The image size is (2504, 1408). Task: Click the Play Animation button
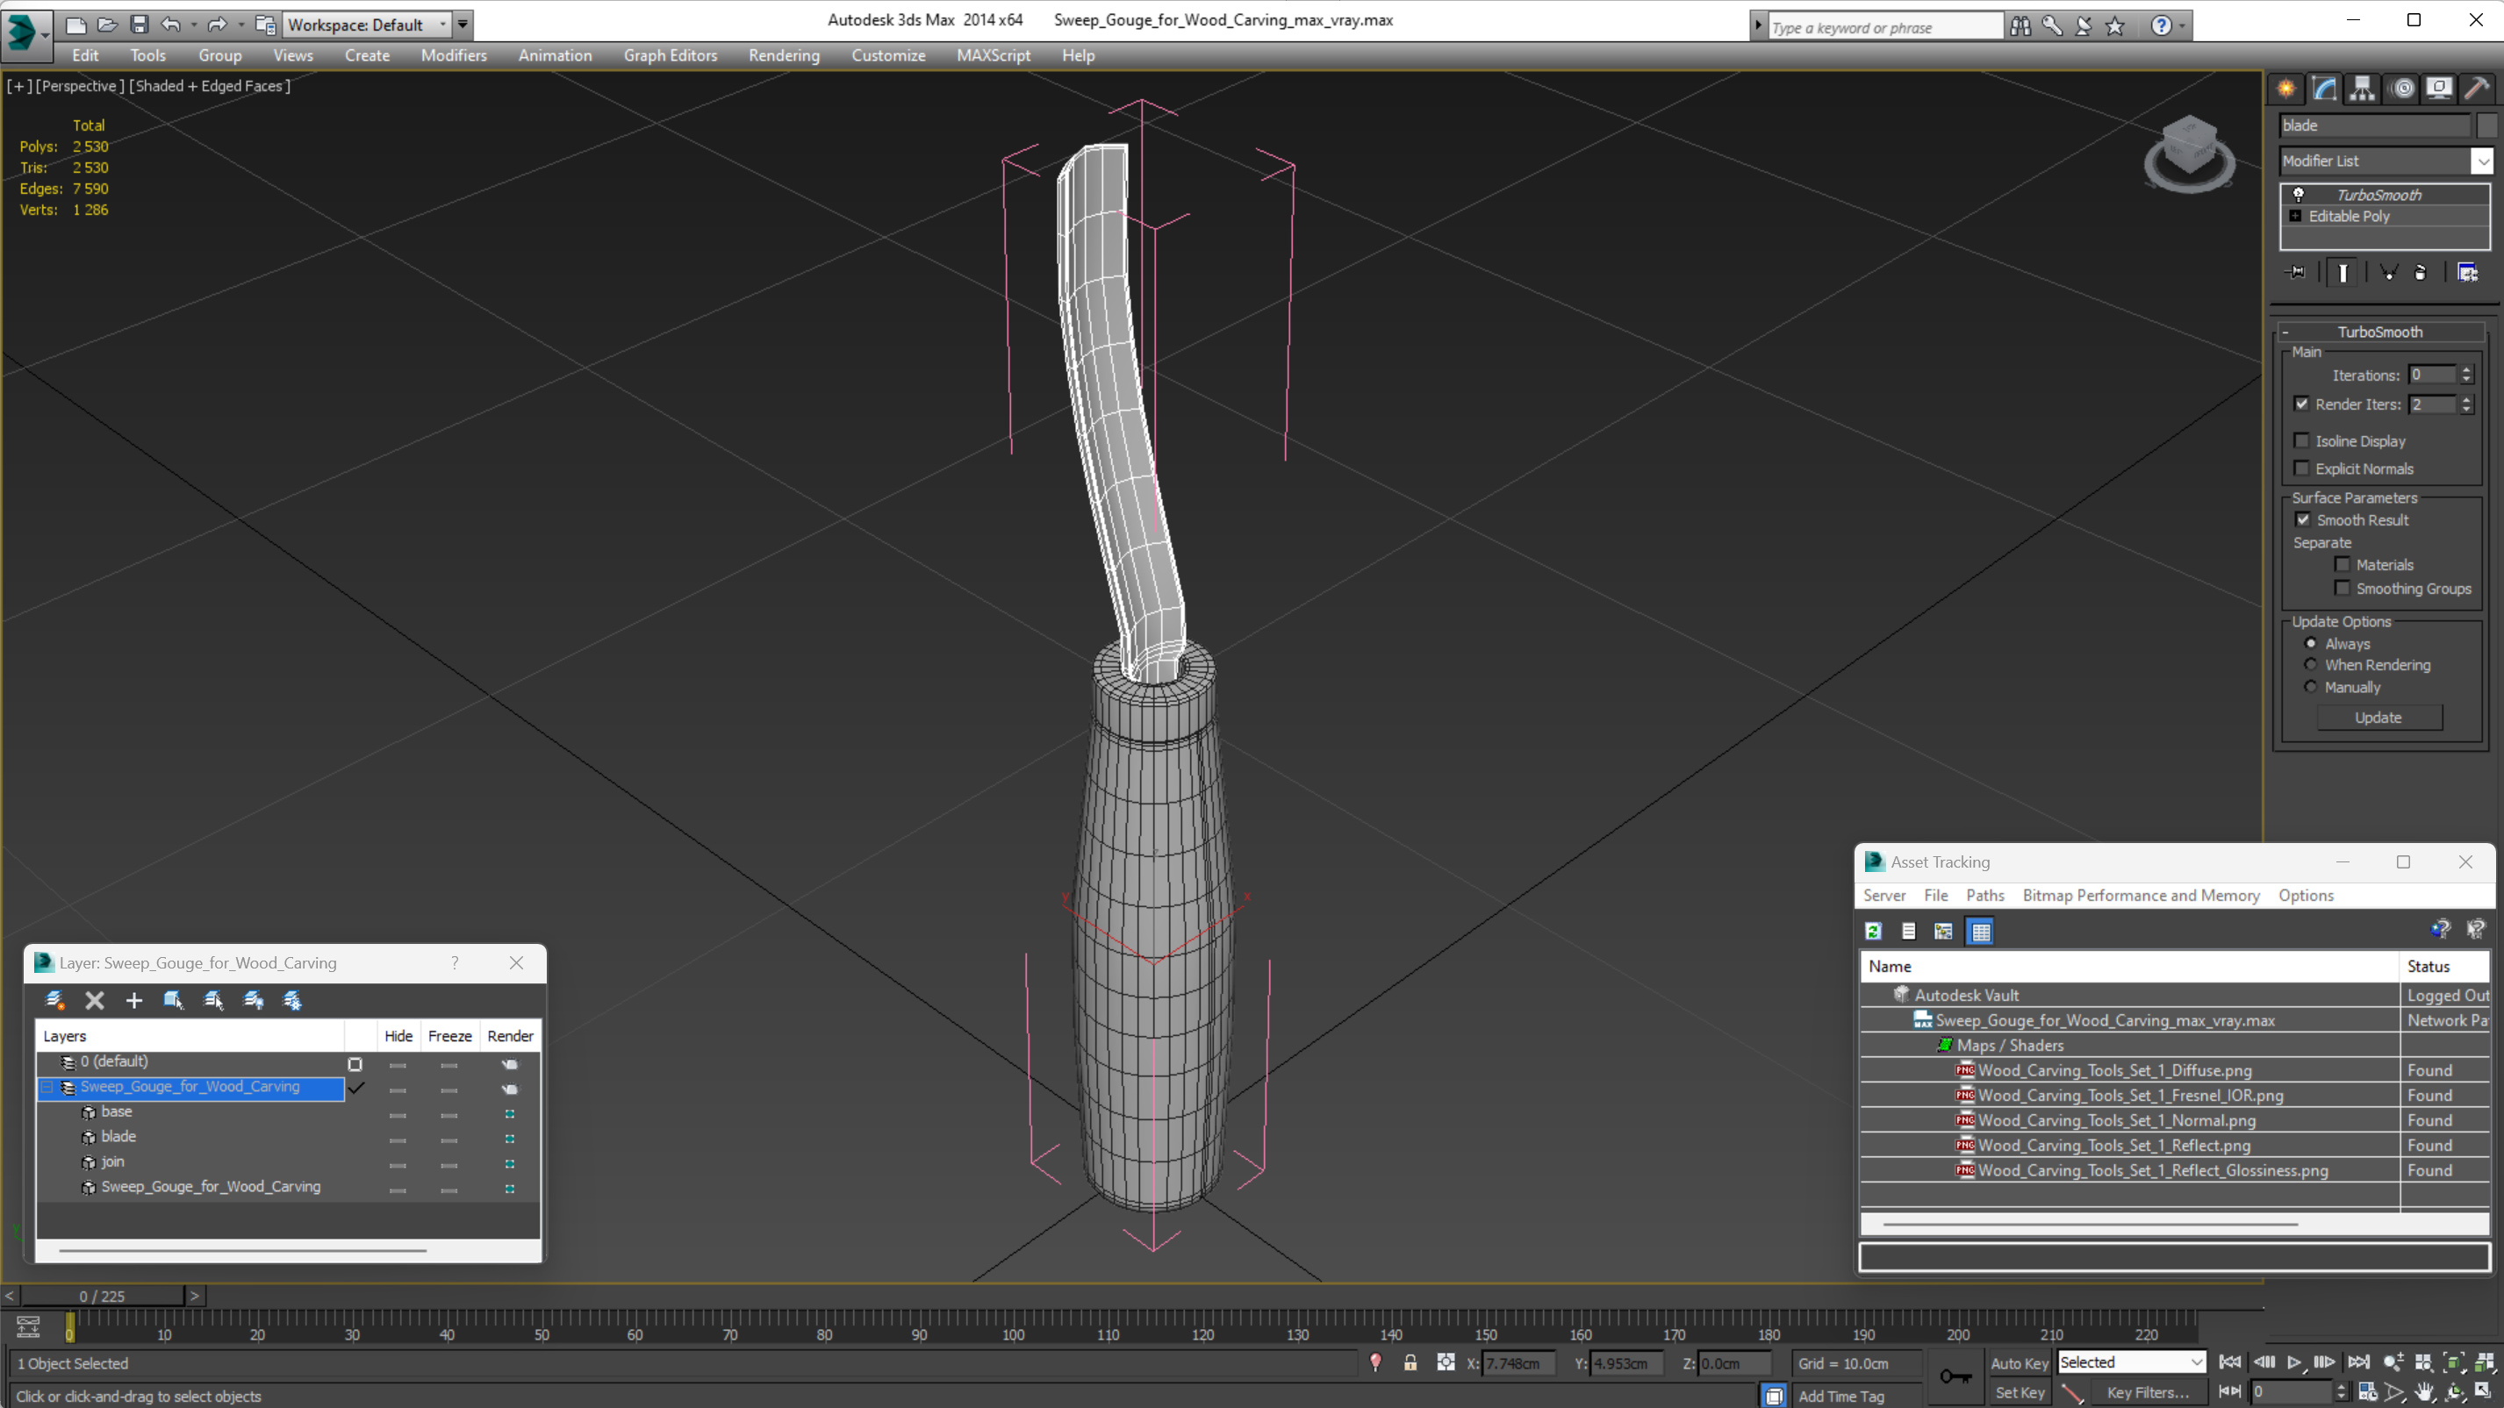pos(2293,1362)
